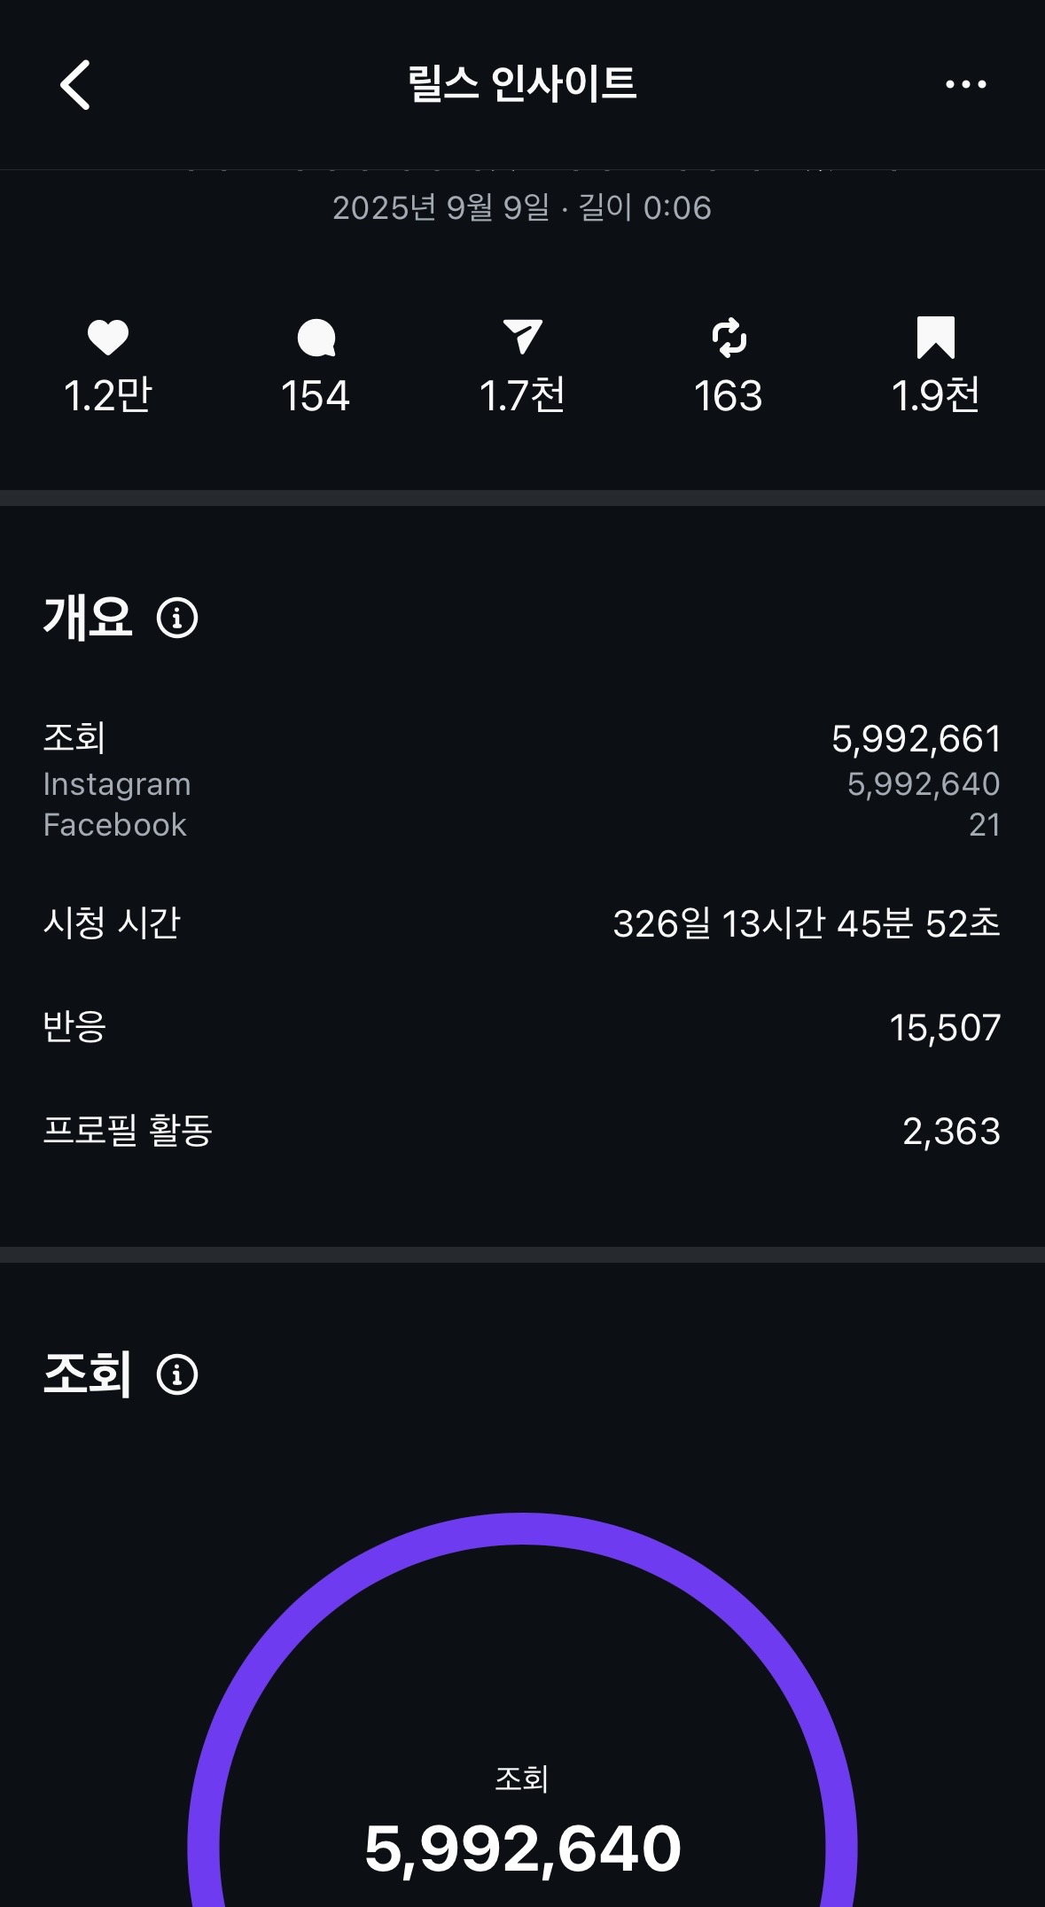Tap the 5,992,640 number inside the ring
1045x1907 pixels.
pos(522,1849)
